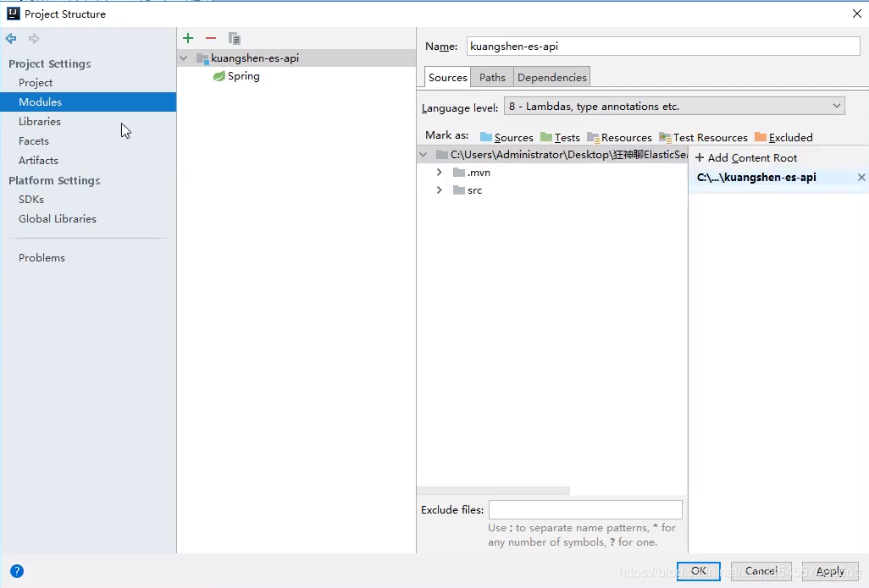Click the Exclude files field
The height and width of the screenshot is (588, 869).
coord(585,509)
